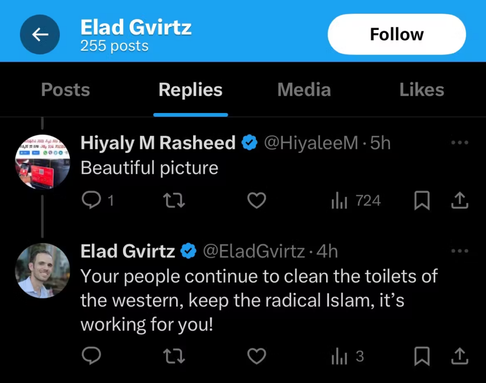Click Hiyaly M Rasheed's verified badge
This screenshot has height=383, width=486.
pos(250,142)
